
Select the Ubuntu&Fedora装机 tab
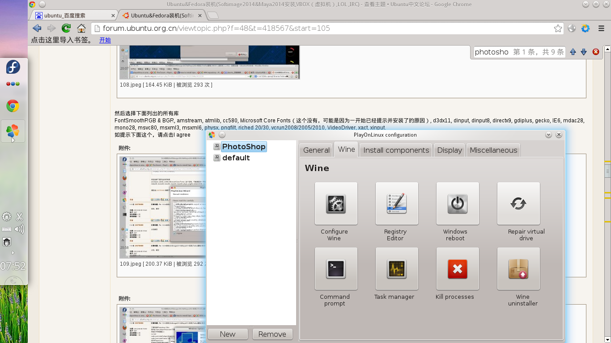click(162, 15)
